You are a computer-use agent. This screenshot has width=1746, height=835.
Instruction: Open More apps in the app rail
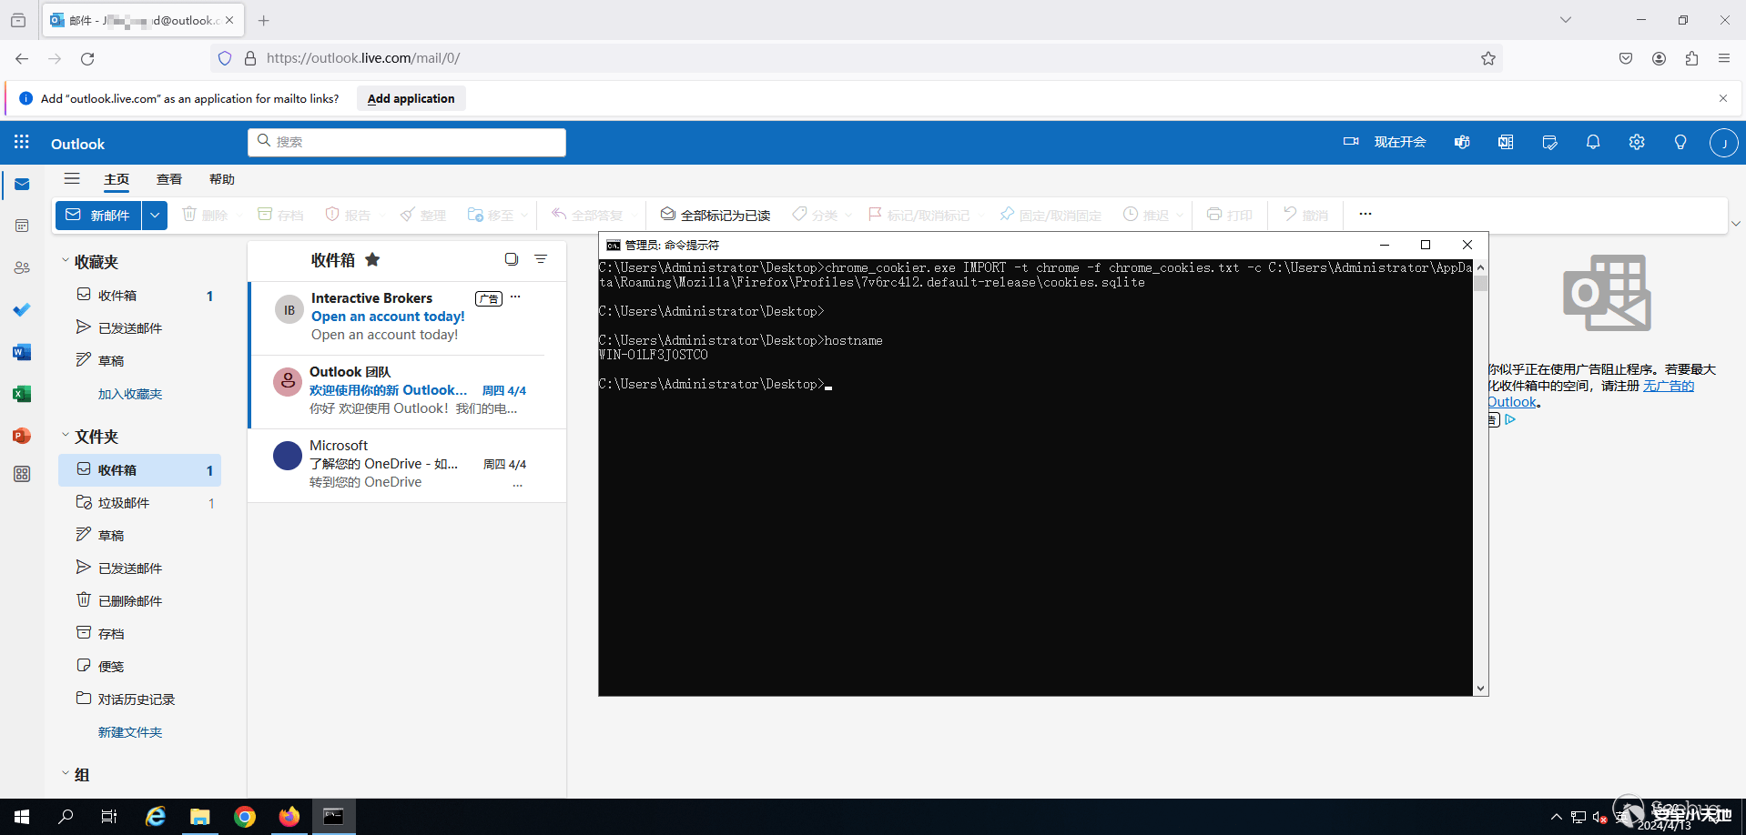coord(22,474)
